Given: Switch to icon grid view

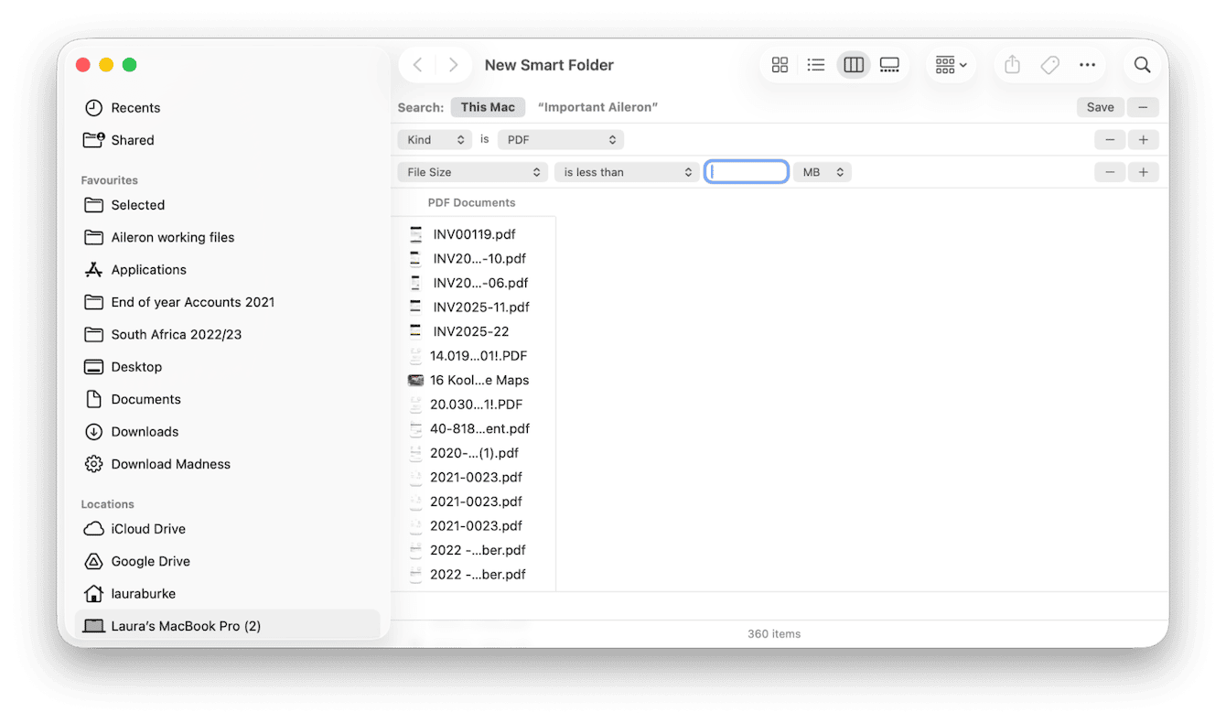Looking at the screenshot, I should (780, 64).
